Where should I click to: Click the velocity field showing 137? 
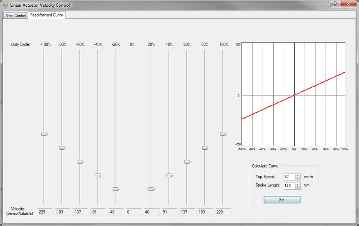point(187,212)
